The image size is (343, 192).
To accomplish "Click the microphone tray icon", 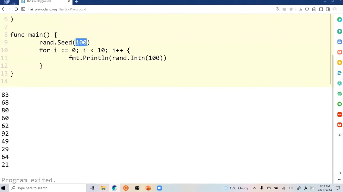I will tap(262, 188).
